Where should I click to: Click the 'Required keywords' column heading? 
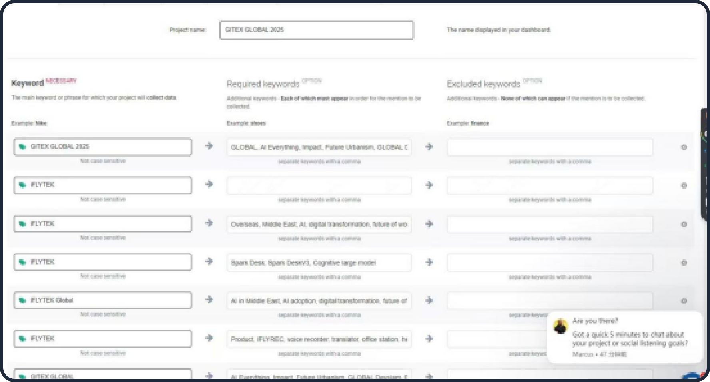tap(263, 84)
